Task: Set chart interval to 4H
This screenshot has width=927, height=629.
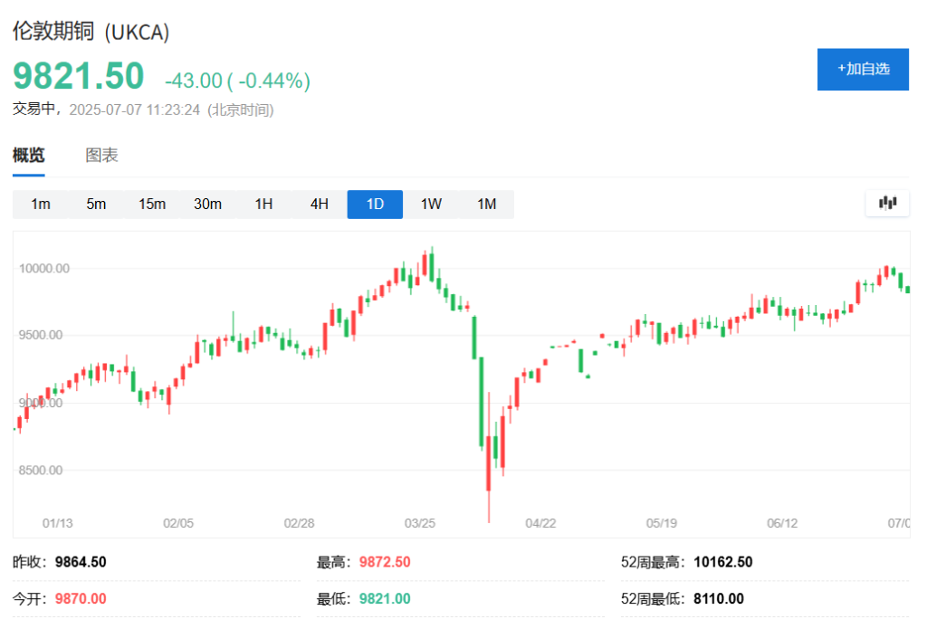Action: pyautogui.click(x=320, y=205)
